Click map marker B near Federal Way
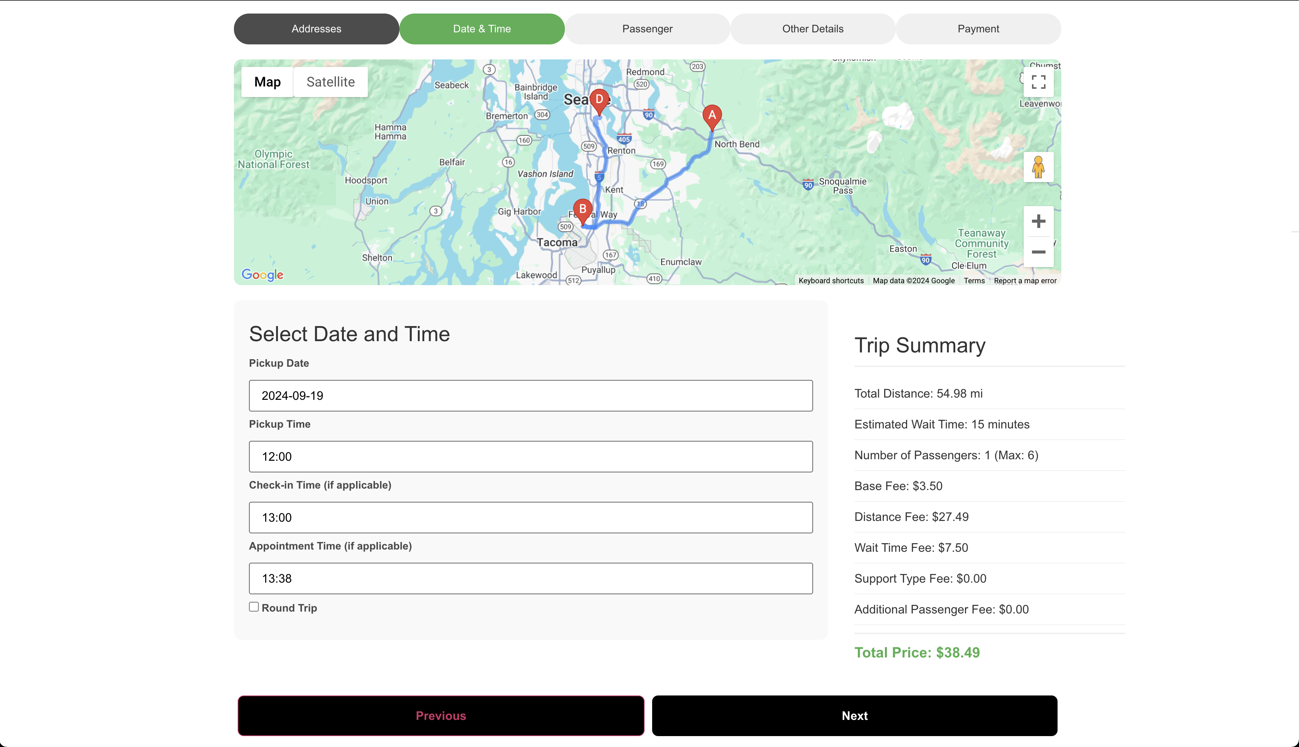 [583, 212]
